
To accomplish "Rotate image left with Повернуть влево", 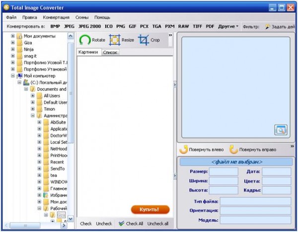I will tap(202, 150).
